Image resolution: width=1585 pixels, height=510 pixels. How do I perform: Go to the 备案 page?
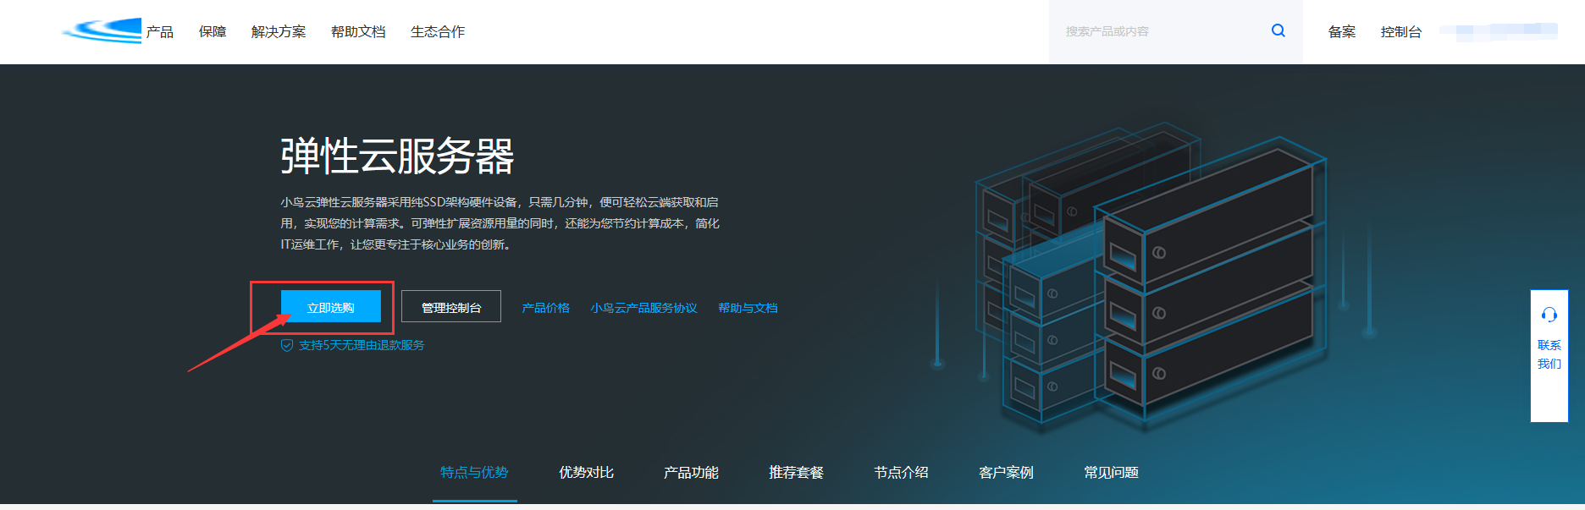[x=1342, y=31]
